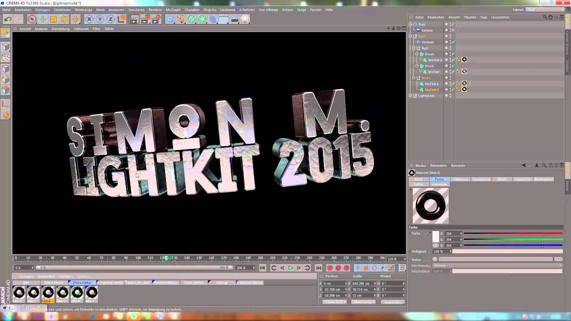Expand the Lightroom group
The image size is (571, 321).
point(410,95)
